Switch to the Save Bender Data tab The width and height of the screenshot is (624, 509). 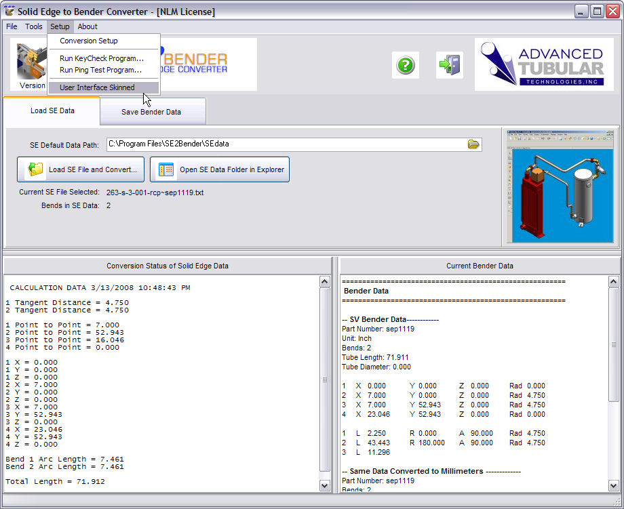point(151,112)
